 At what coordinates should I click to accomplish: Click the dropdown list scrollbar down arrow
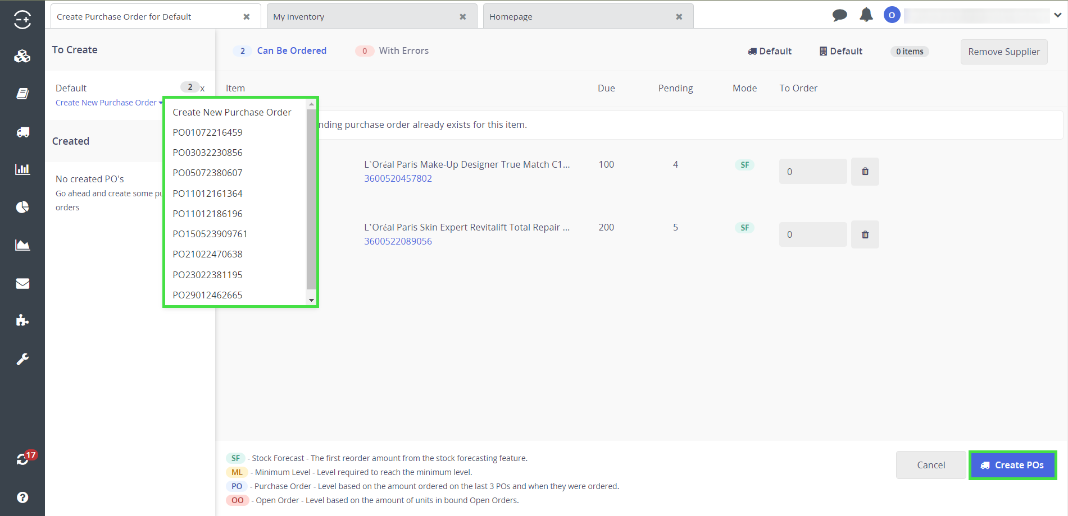(x=312, y=300)
